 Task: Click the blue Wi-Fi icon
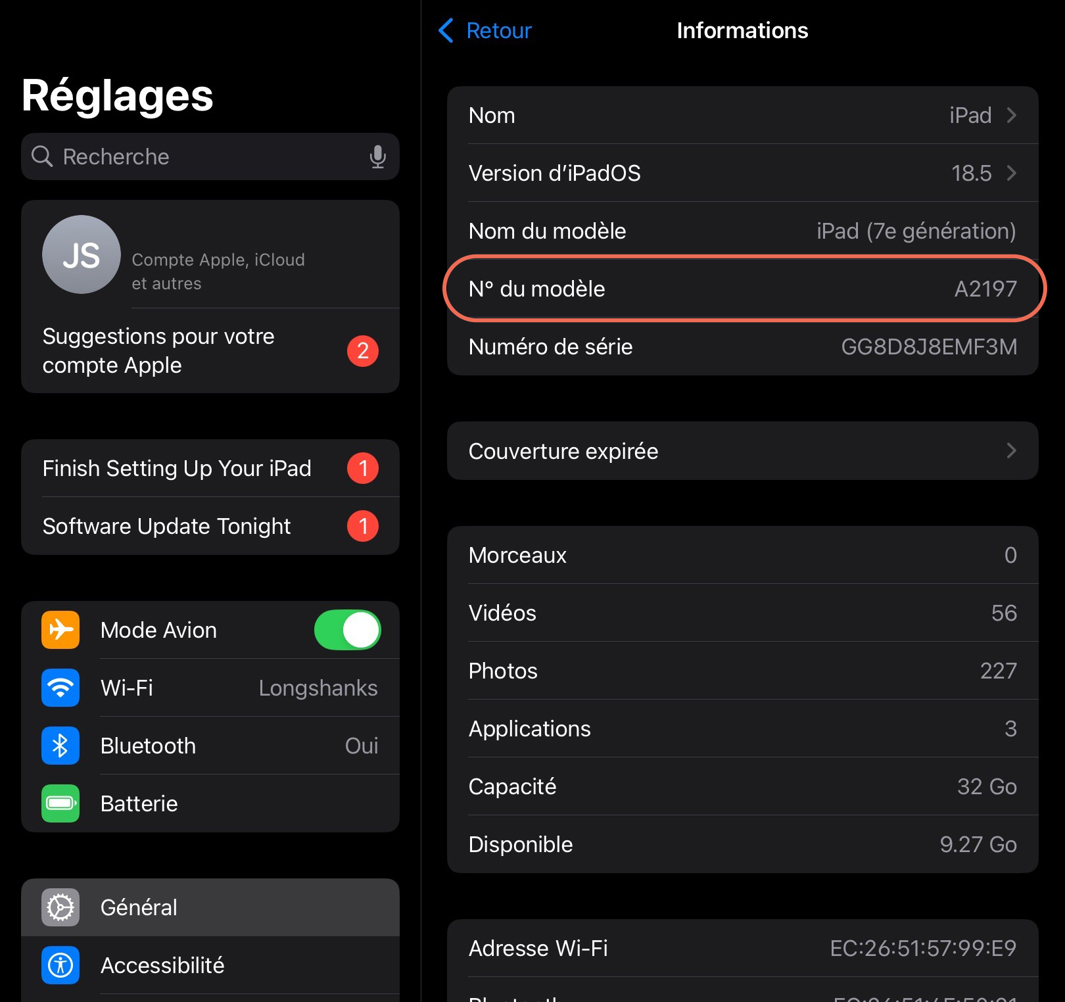60,688
